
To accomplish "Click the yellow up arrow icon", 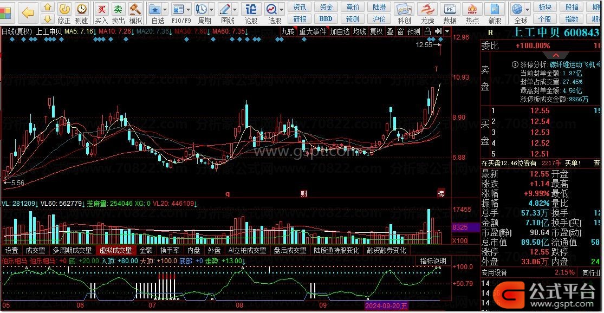I will coord(47,8).
